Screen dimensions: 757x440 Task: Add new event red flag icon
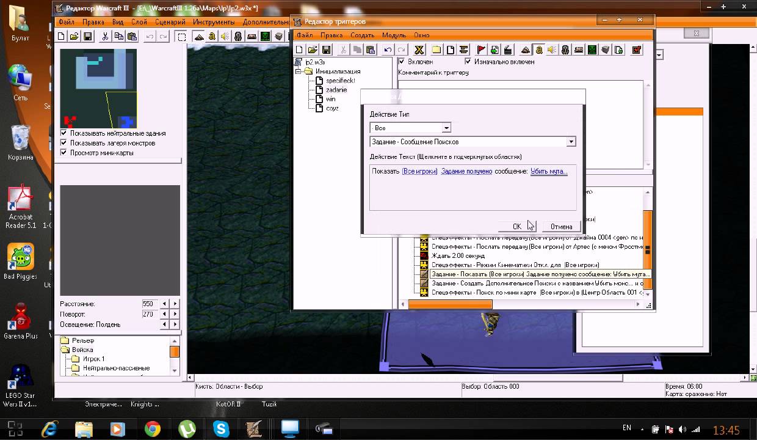(481, 50)
